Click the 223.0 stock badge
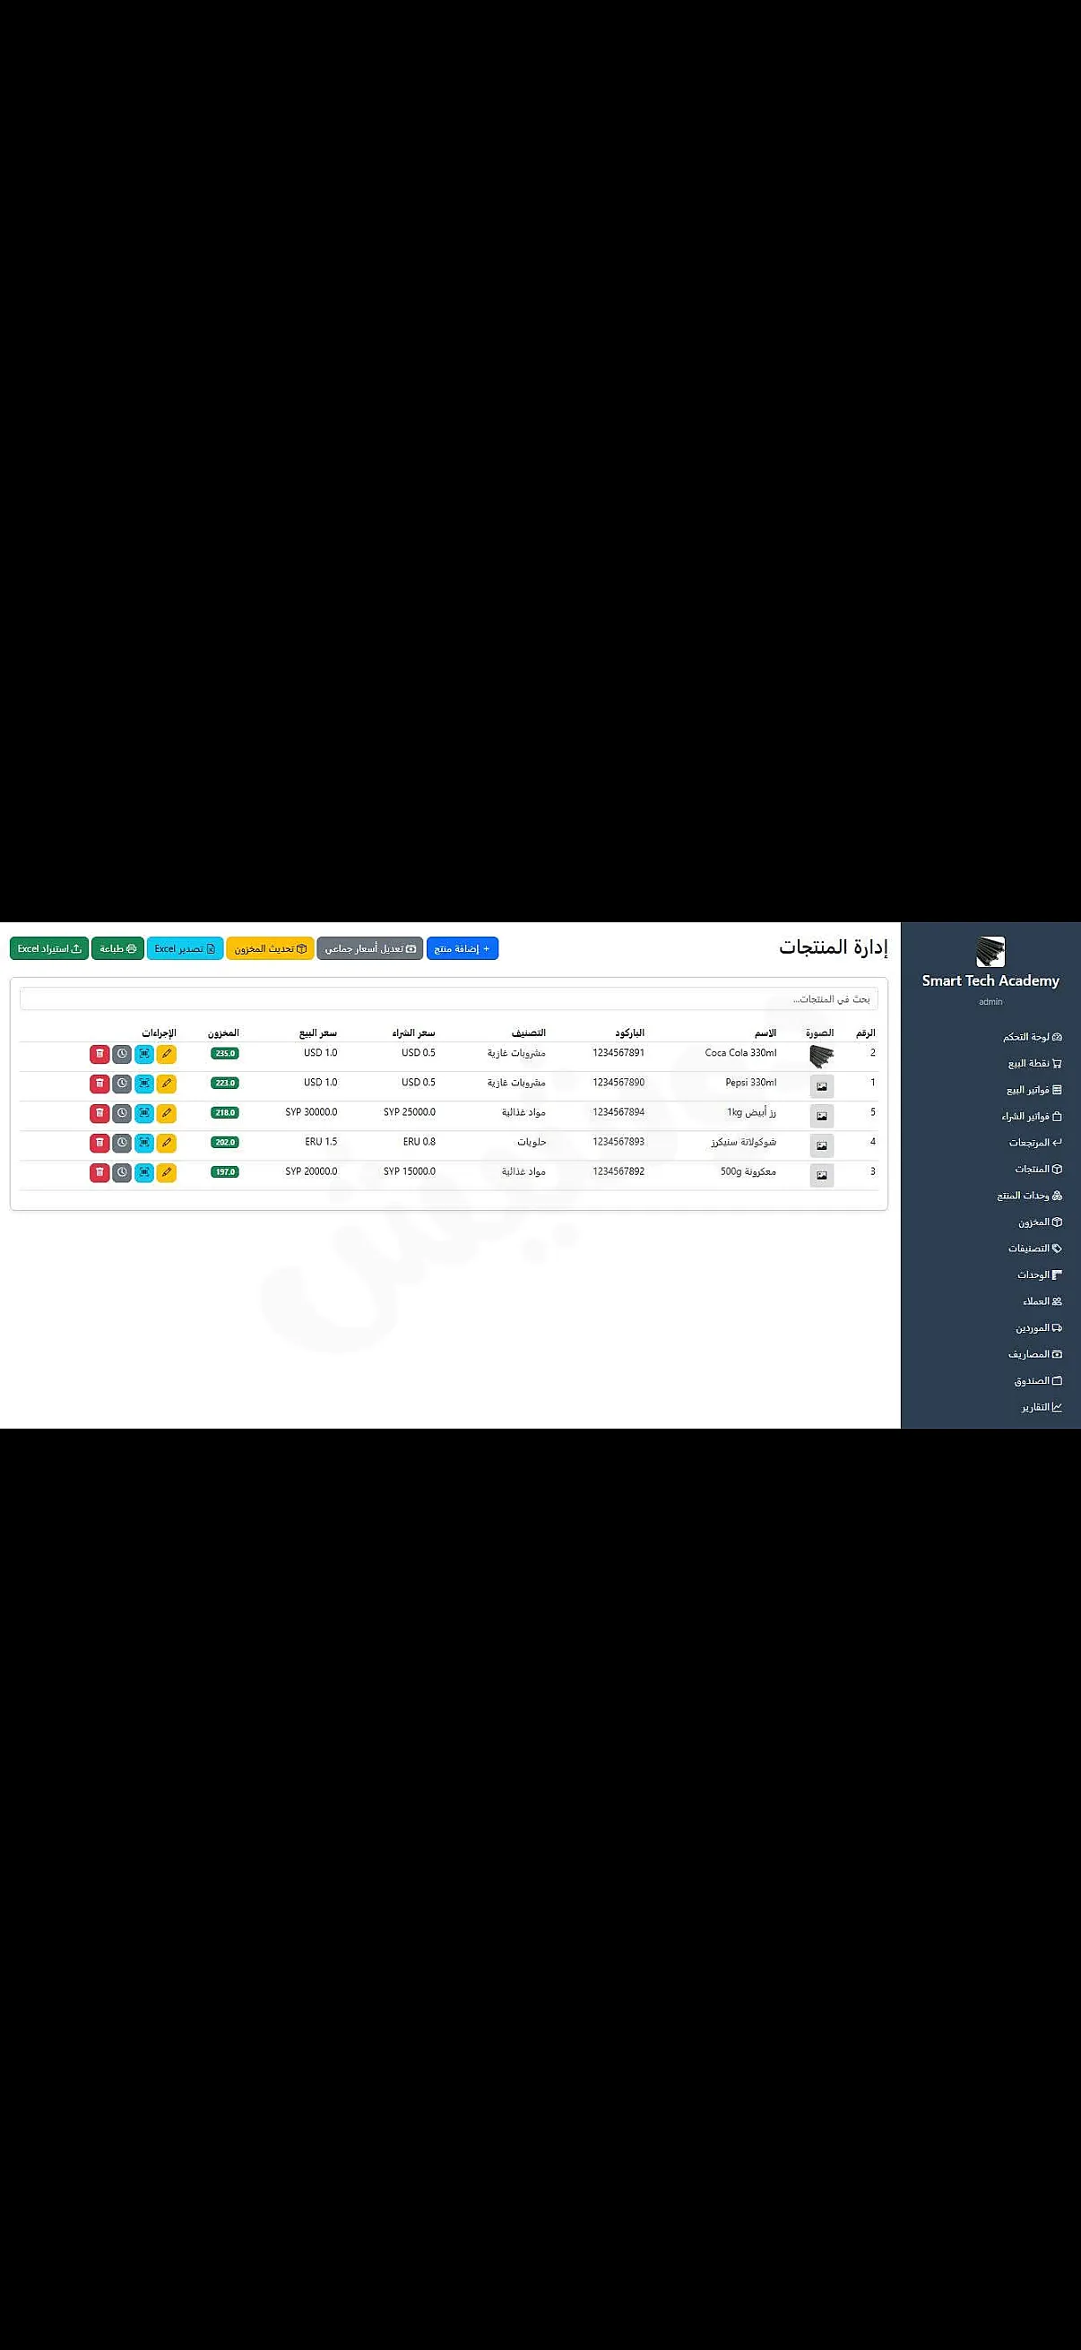 pos(224,1083)
